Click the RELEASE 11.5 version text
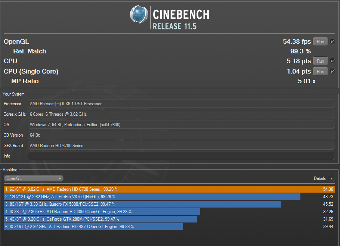Viewport: 340px width, 246px height. coord(174,27)
